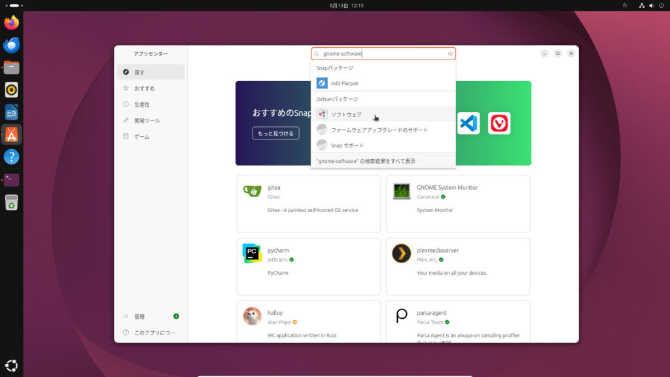Screen dimensions: 670x377
Task: Click the 'Your media on all your devices.' text
Action: coord(451,273)
